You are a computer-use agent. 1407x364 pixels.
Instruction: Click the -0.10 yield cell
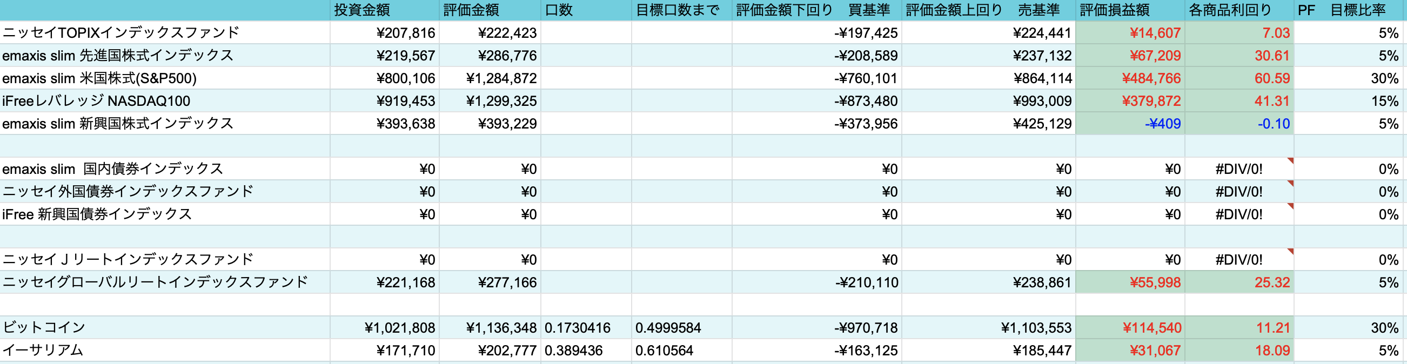tap(1239, 123)
